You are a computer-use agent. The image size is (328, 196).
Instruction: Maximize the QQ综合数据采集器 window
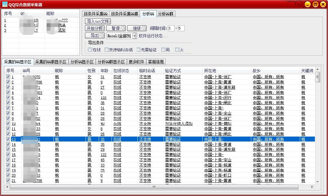316,4
